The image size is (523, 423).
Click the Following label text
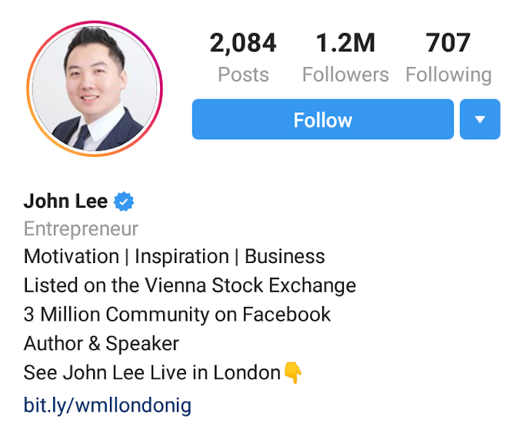(x=448, y=75)
